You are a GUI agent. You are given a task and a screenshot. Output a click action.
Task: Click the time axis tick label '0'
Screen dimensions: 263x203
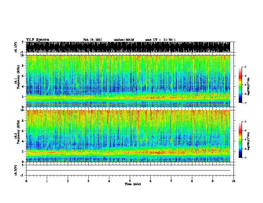[26, 181]
